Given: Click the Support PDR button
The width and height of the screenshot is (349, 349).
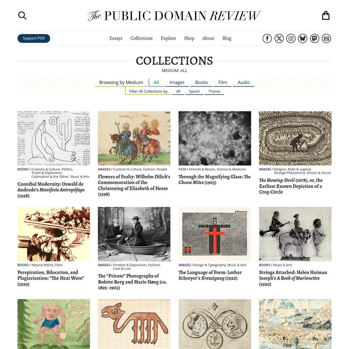Looking at the screenshot, I should 34,38.
